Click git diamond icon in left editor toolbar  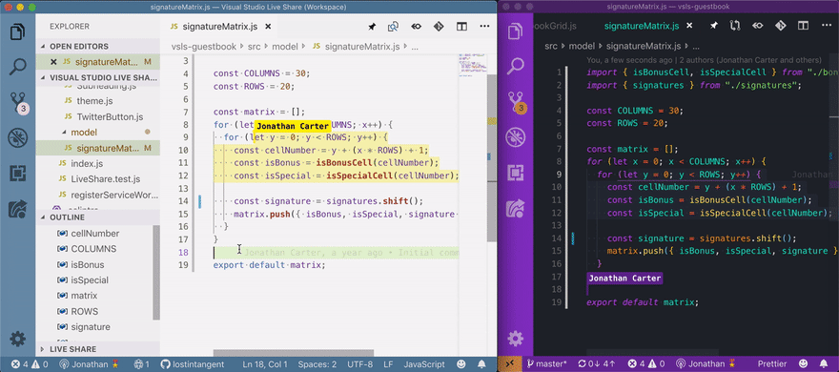[x=439, y=27]
